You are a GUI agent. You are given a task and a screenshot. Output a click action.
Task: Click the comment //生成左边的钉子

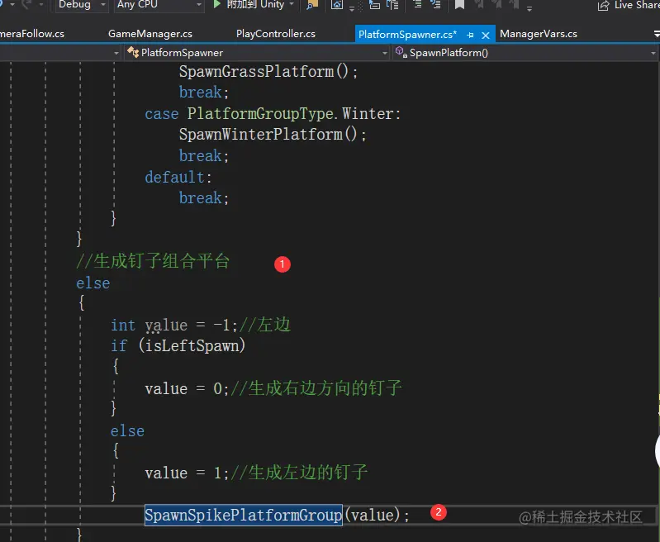point(299,473)
